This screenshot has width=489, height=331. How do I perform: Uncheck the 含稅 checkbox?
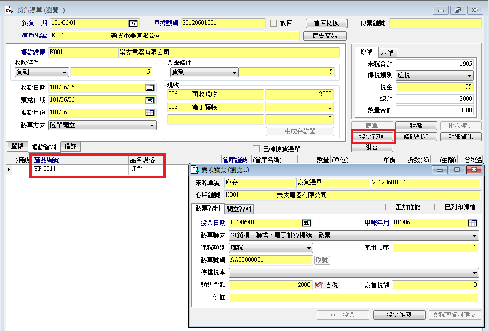319,285
